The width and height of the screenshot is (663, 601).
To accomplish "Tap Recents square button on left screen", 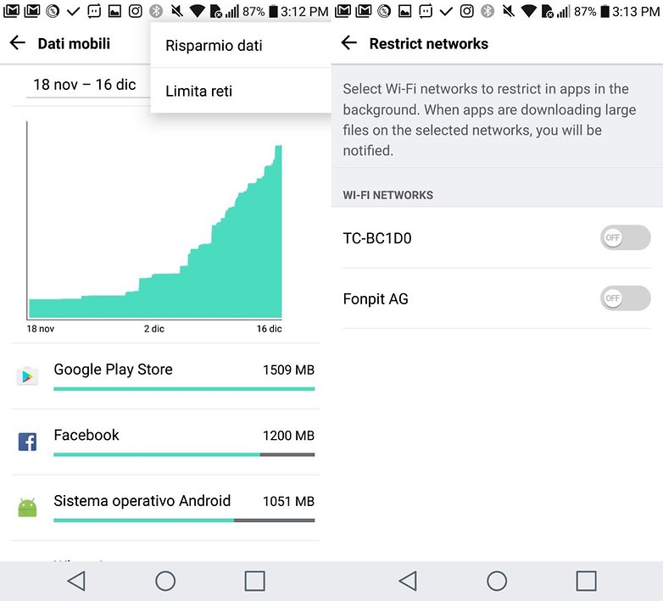I will (x=255, y=581).
